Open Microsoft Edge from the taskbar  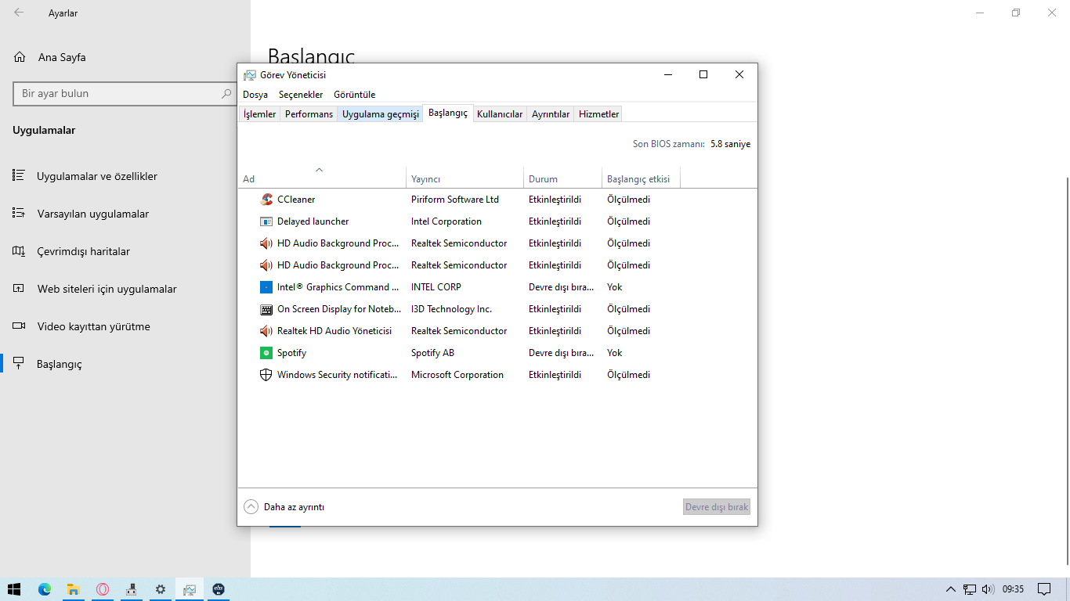coord(44,589)
